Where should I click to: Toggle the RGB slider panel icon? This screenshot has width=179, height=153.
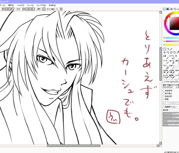point(167,9)
